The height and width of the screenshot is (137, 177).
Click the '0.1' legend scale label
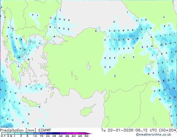click(x=3, y=136)
